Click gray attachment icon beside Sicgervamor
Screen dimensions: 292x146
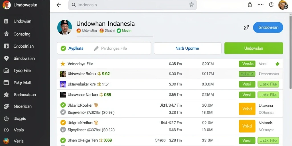63,112
